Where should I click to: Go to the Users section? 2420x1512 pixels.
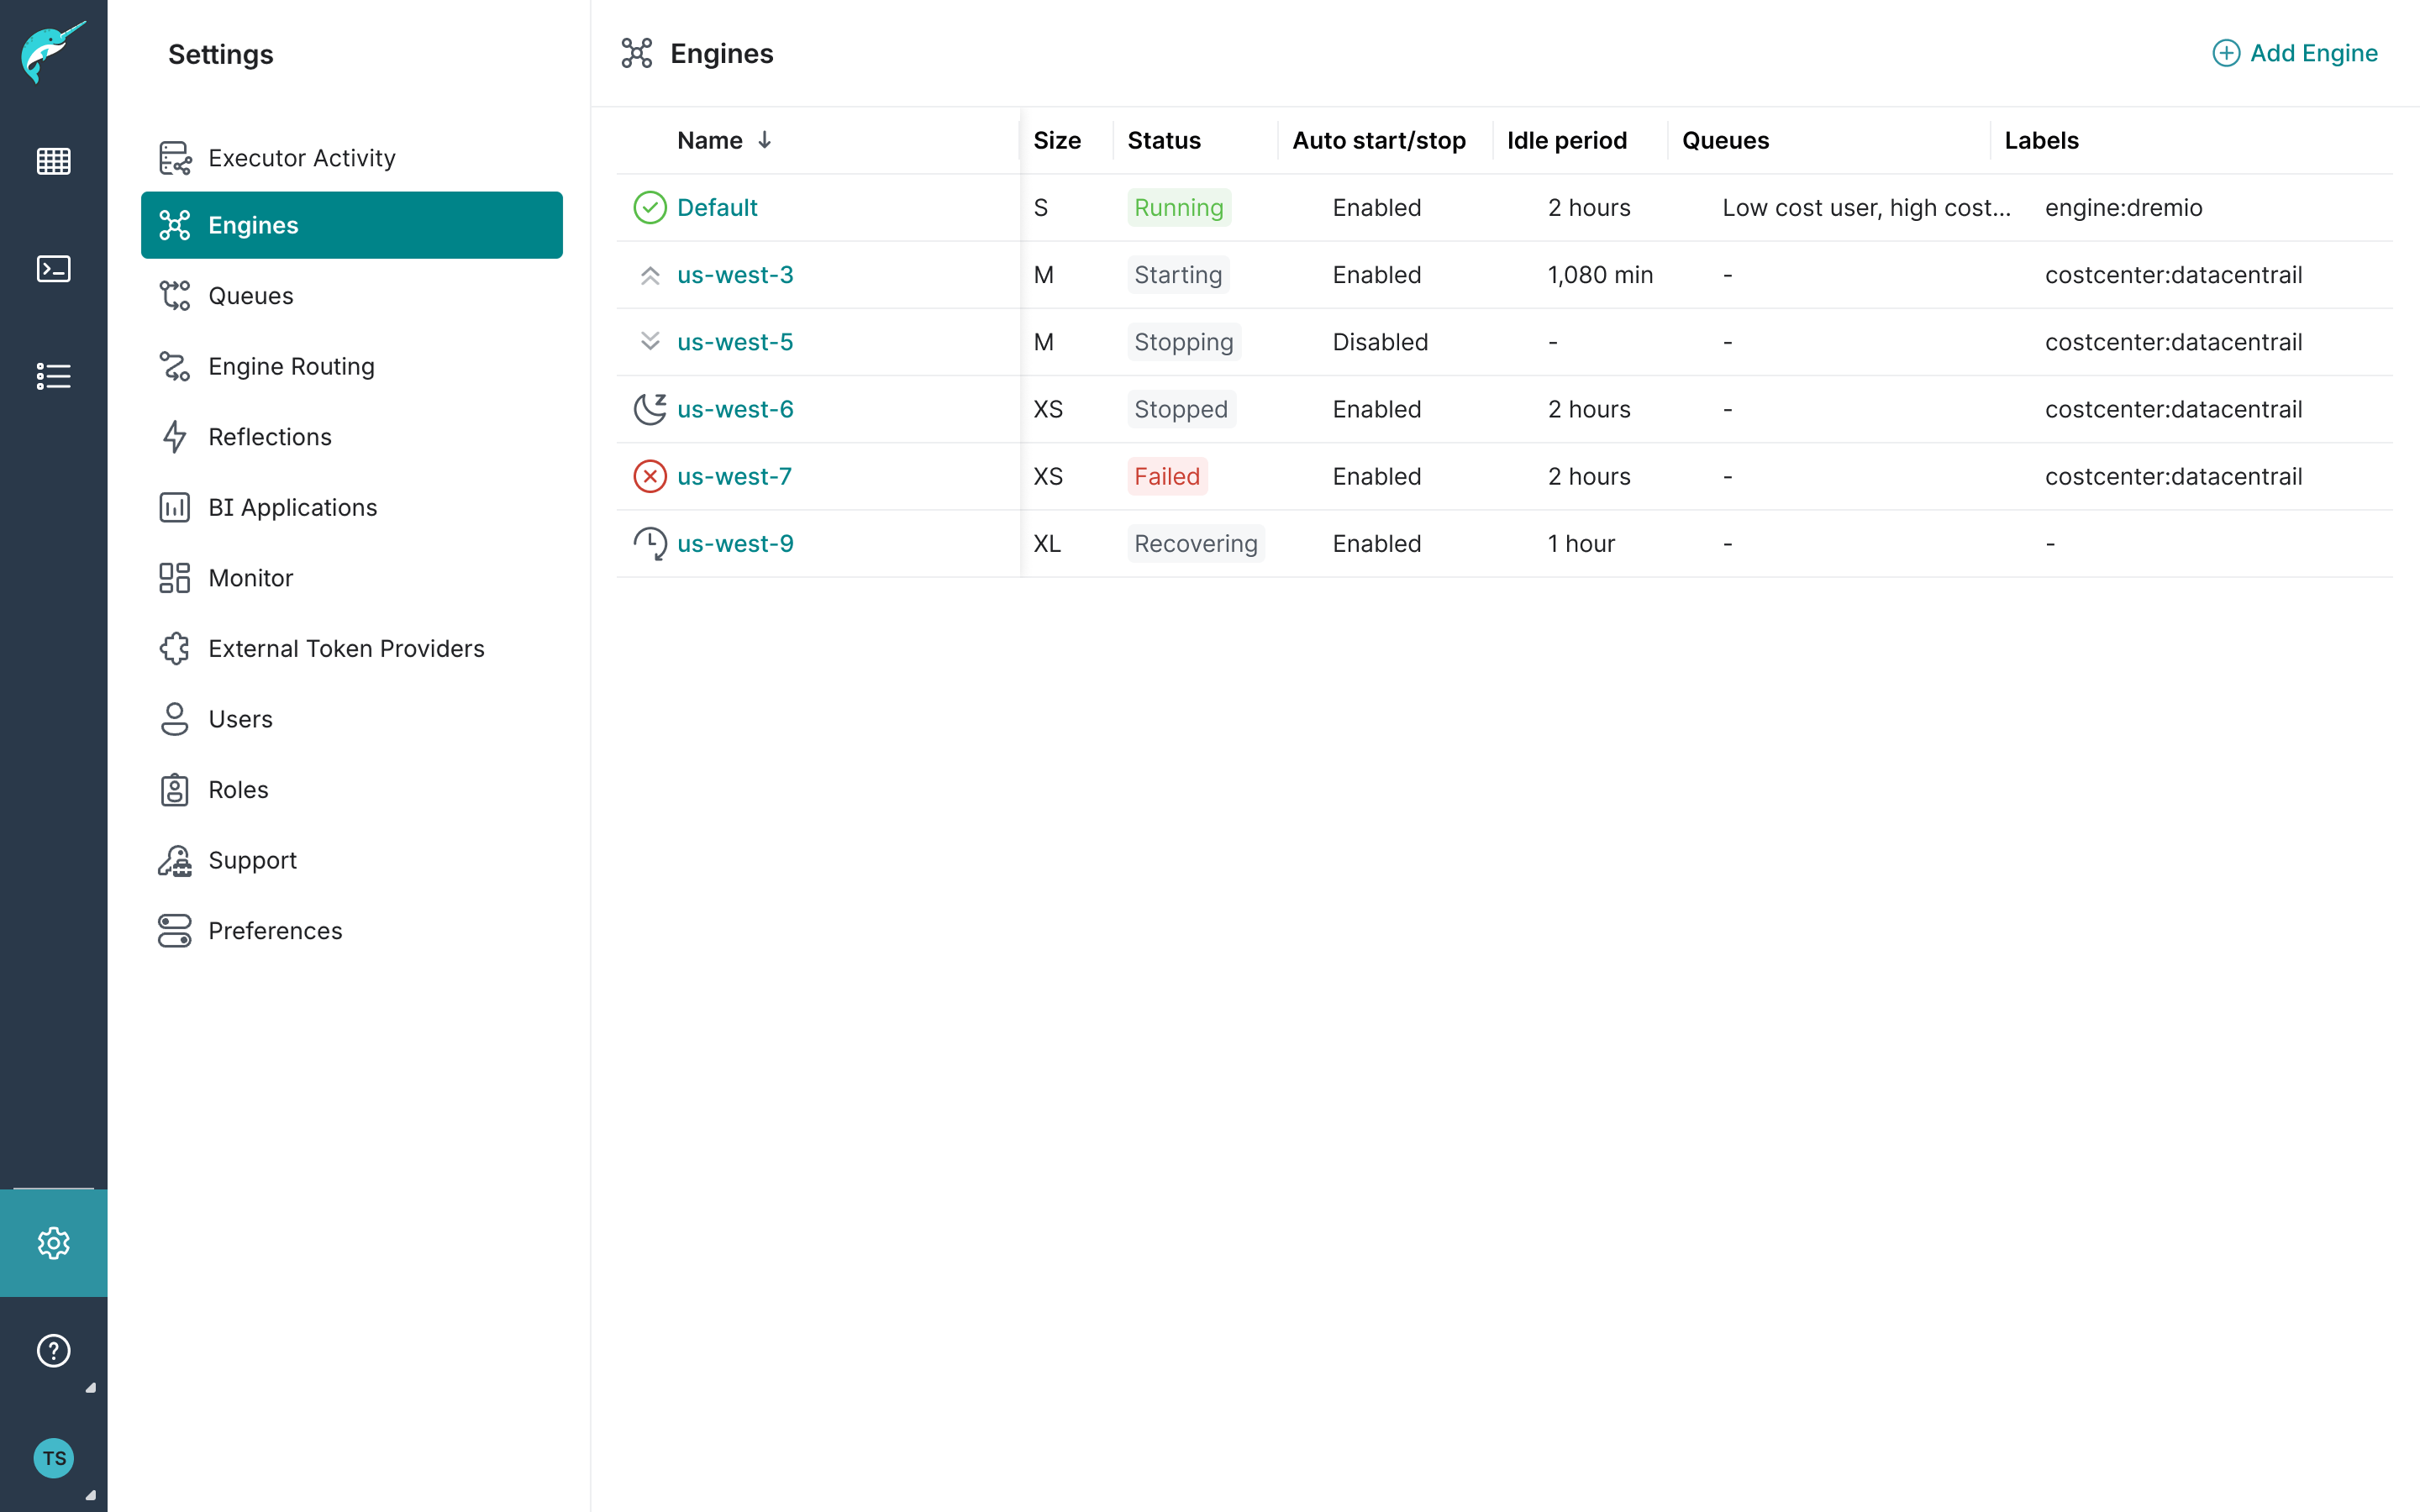click(240, 718)
